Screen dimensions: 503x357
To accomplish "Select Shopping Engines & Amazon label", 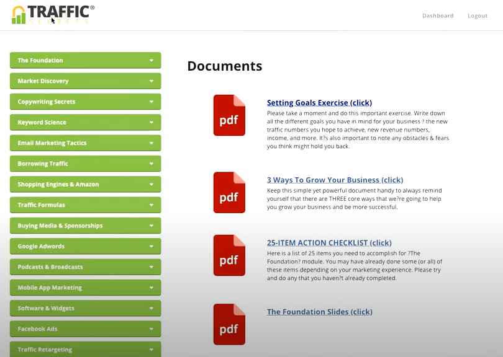I will (x=58, y=184).
